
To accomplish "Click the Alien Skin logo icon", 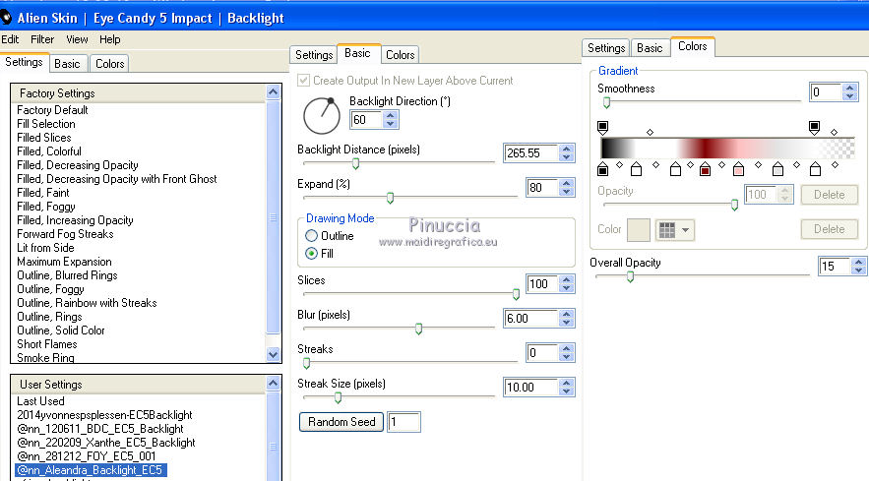I will point(6,18).
